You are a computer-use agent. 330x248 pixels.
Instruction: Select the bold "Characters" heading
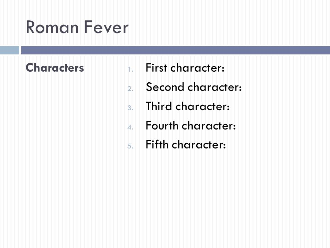coord(55,68)
